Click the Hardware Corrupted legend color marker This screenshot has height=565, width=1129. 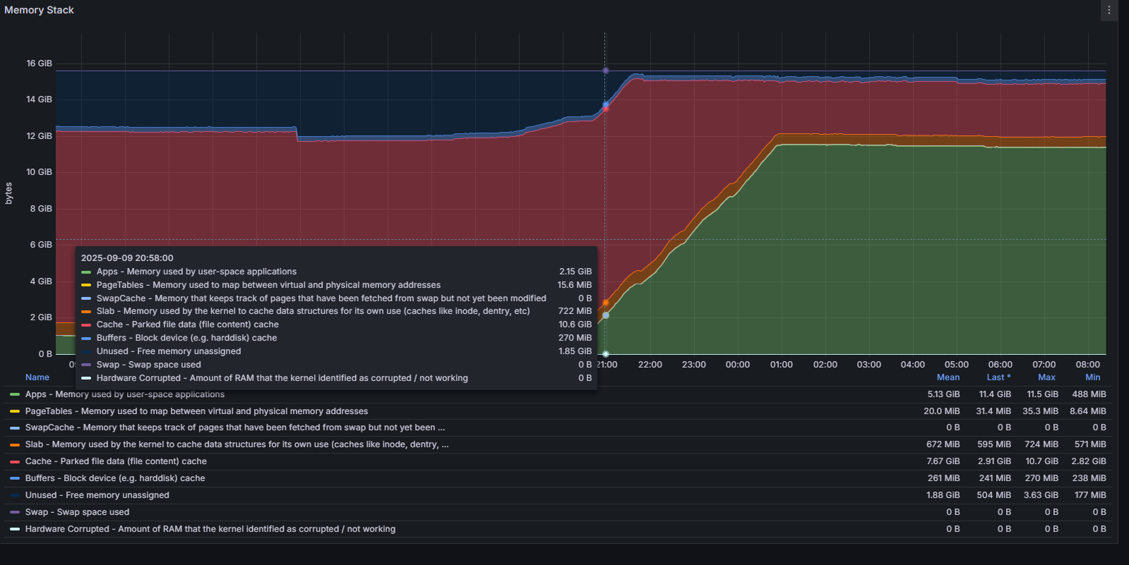pyautogui.click(x=15, y=529)
